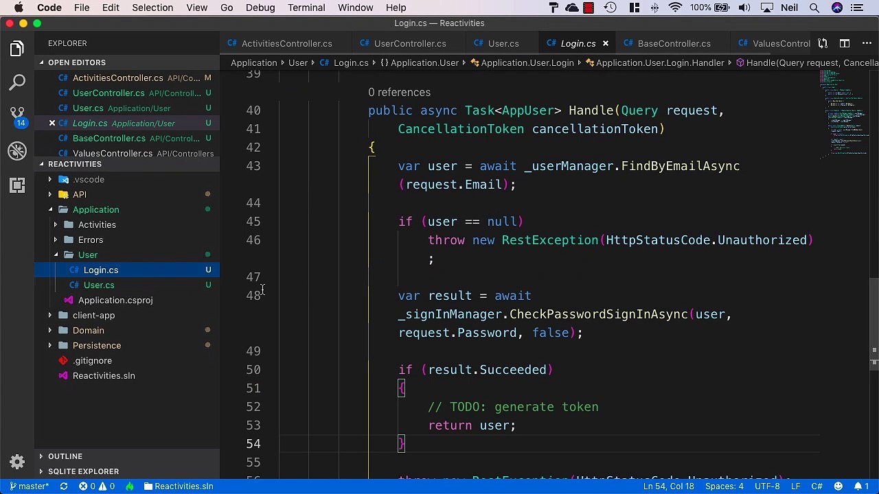Click the open changes icon in editor toolbar

[x=823, y=43]
